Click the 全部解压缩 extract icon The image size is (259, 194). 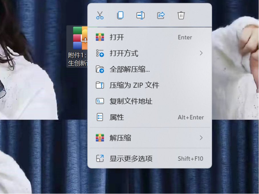pos(100,69)
